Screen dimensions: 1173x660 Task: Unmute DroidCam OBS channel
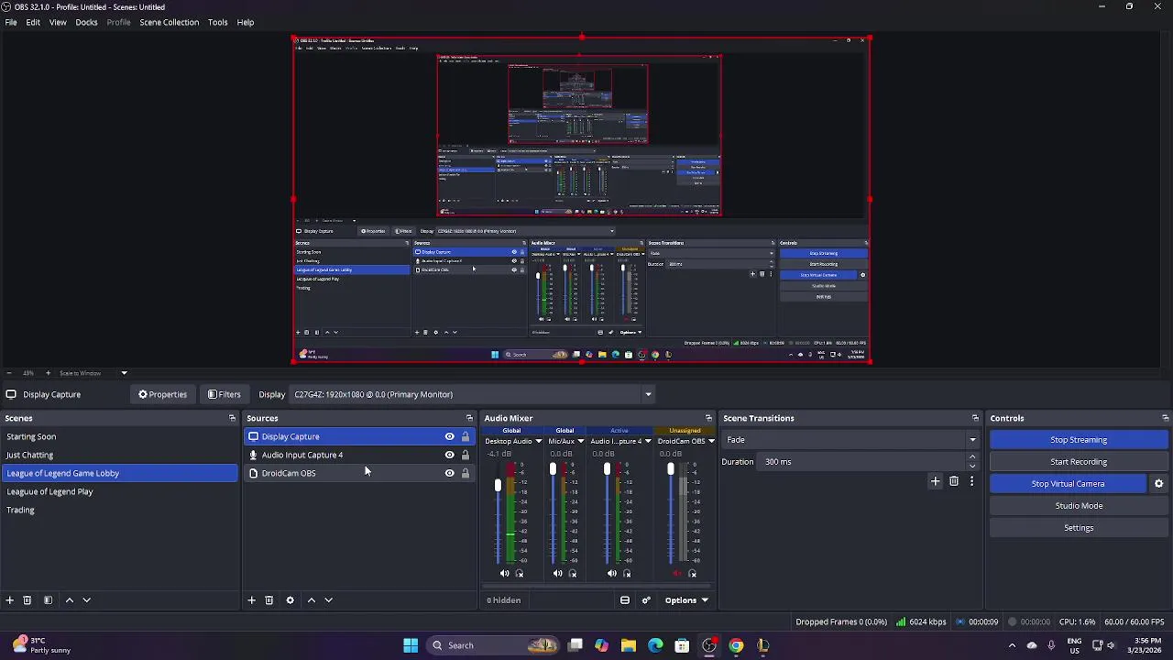coord(677,574)
